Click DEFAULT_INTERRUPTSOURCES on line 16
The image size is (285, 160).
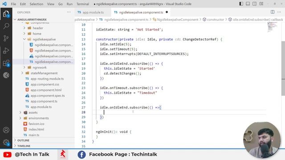coord(161,54)
